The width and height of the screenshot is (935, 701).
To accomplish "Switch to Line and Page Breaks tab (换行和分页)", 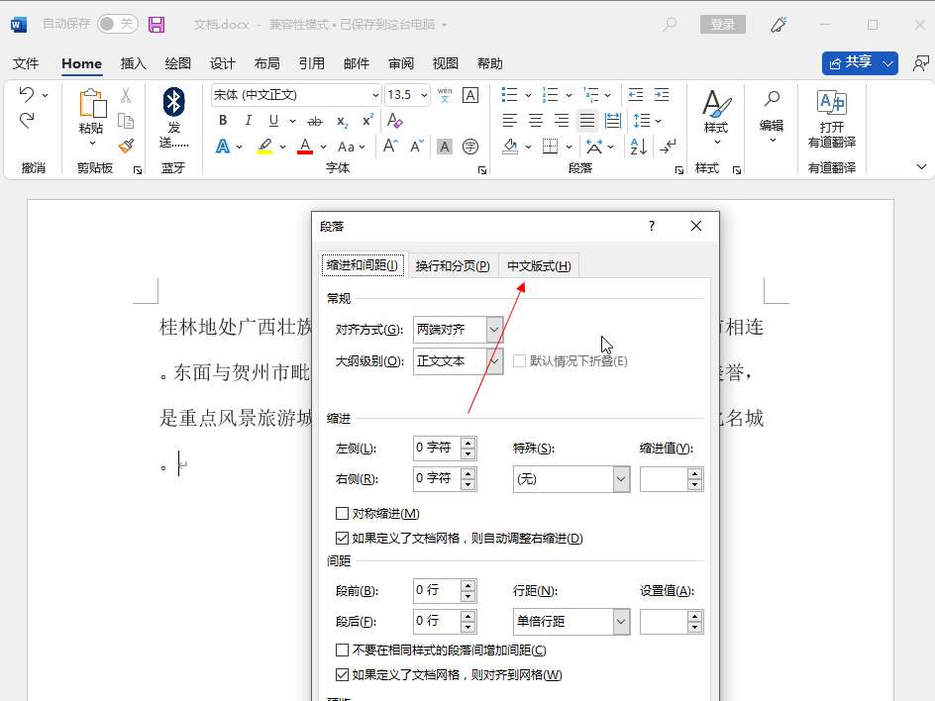I will [453, 266].
